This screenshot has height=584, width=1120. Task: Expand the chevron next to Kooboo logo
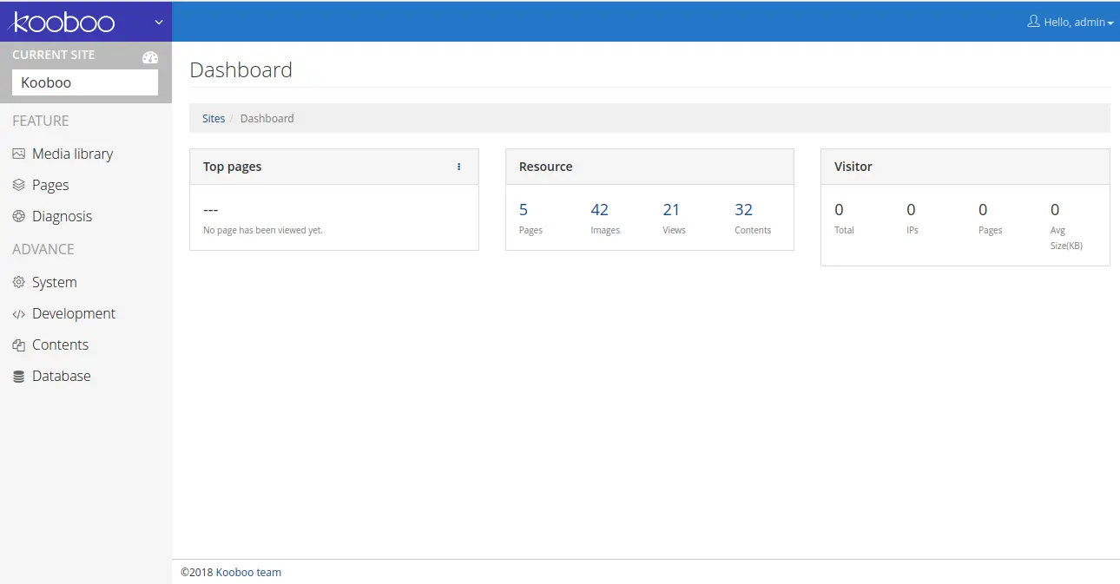click(158, 23)
